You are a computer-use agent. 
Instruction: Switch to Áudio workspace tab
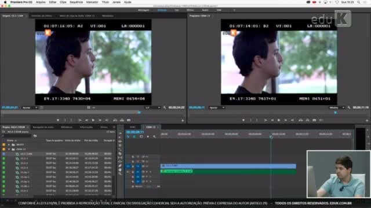[x=205, y=10]
